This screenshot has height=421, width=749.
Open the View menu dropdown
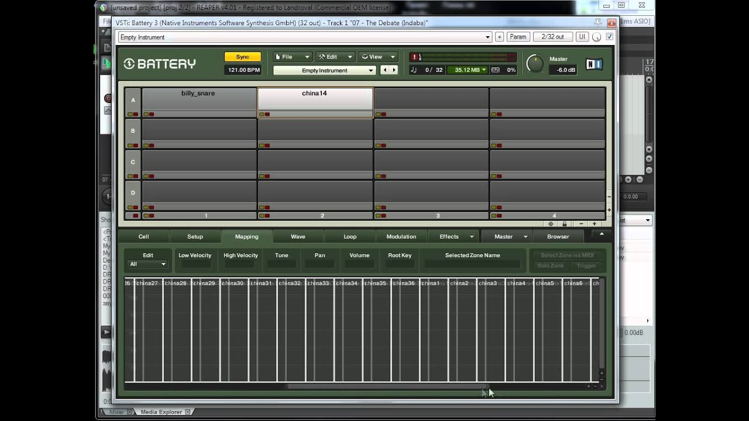click(x=379, y=57)
